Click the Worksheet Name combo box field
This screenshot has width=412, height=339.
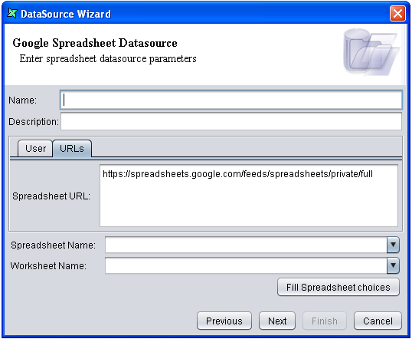click(x=246, y=265)
